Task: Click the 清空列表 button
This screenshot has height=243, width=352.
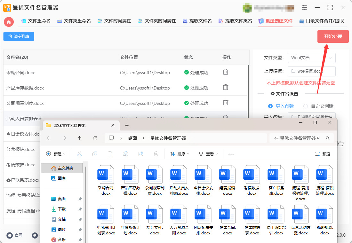Action: click(19, 36)
